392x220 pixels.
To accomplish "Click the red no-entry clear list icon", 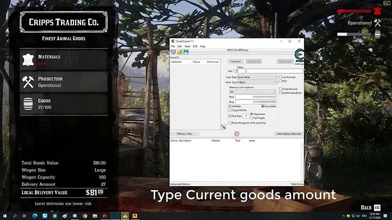I will coord(237,134).
